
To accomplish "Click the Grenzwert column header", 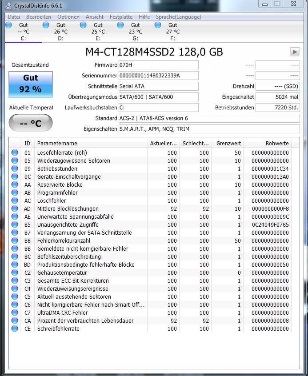I will pos(228,144).
